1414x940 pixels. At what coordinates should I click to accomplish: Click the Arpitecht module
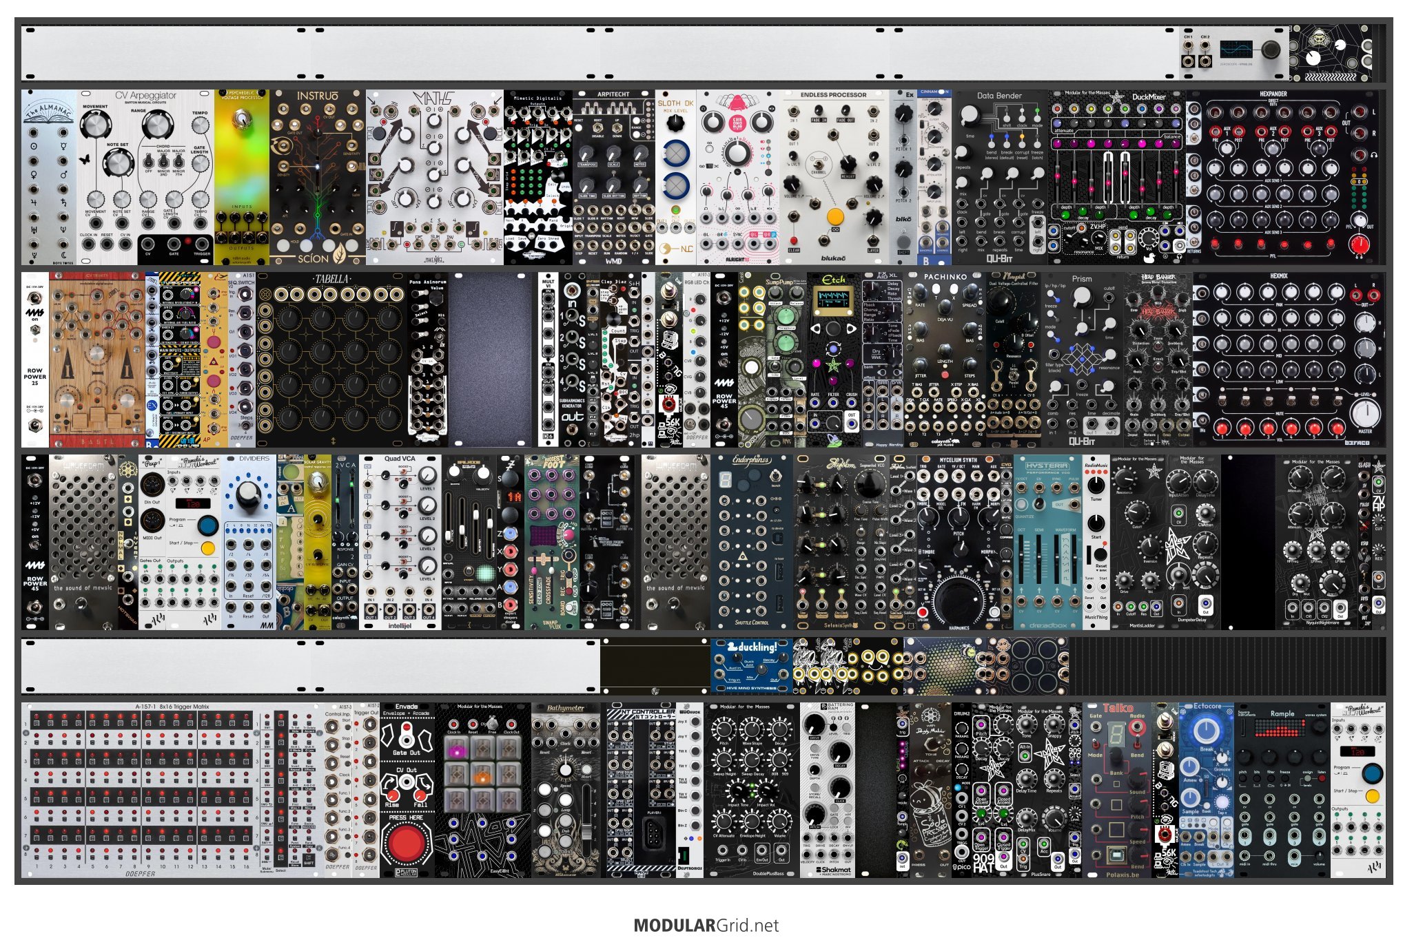(614, 177)
